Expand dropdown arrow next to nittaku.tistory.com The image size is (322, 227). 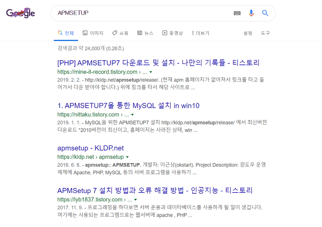[132, 115]
